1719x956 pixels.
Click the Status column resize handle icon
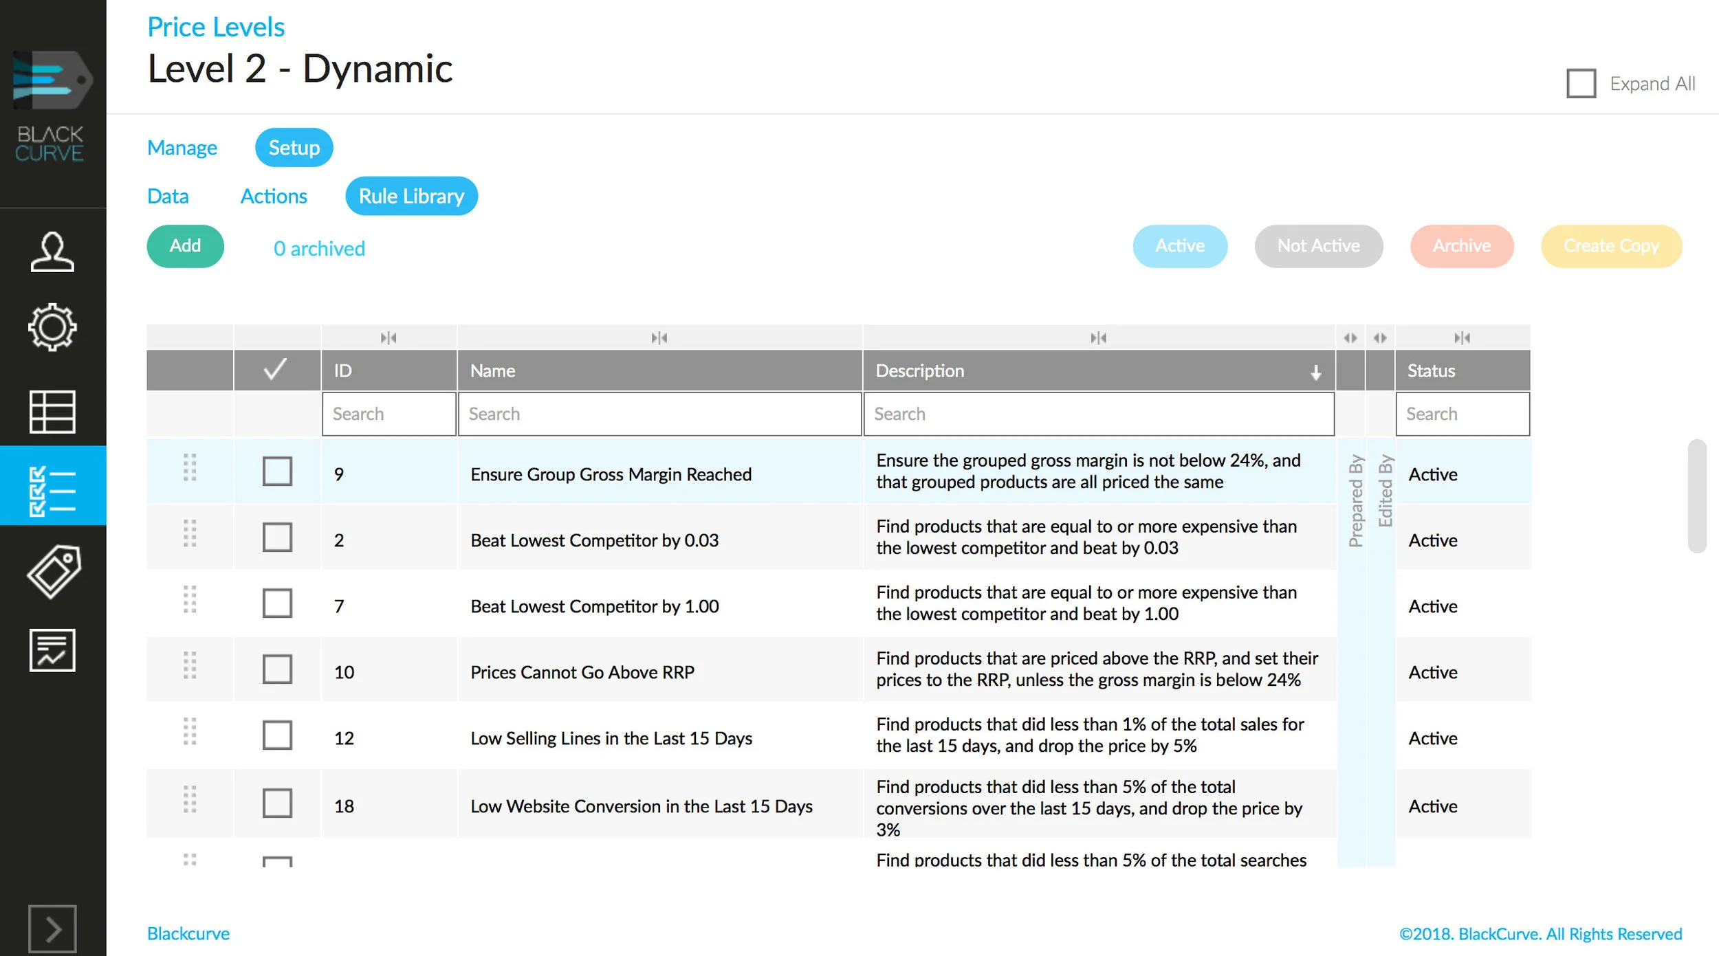1462,337
